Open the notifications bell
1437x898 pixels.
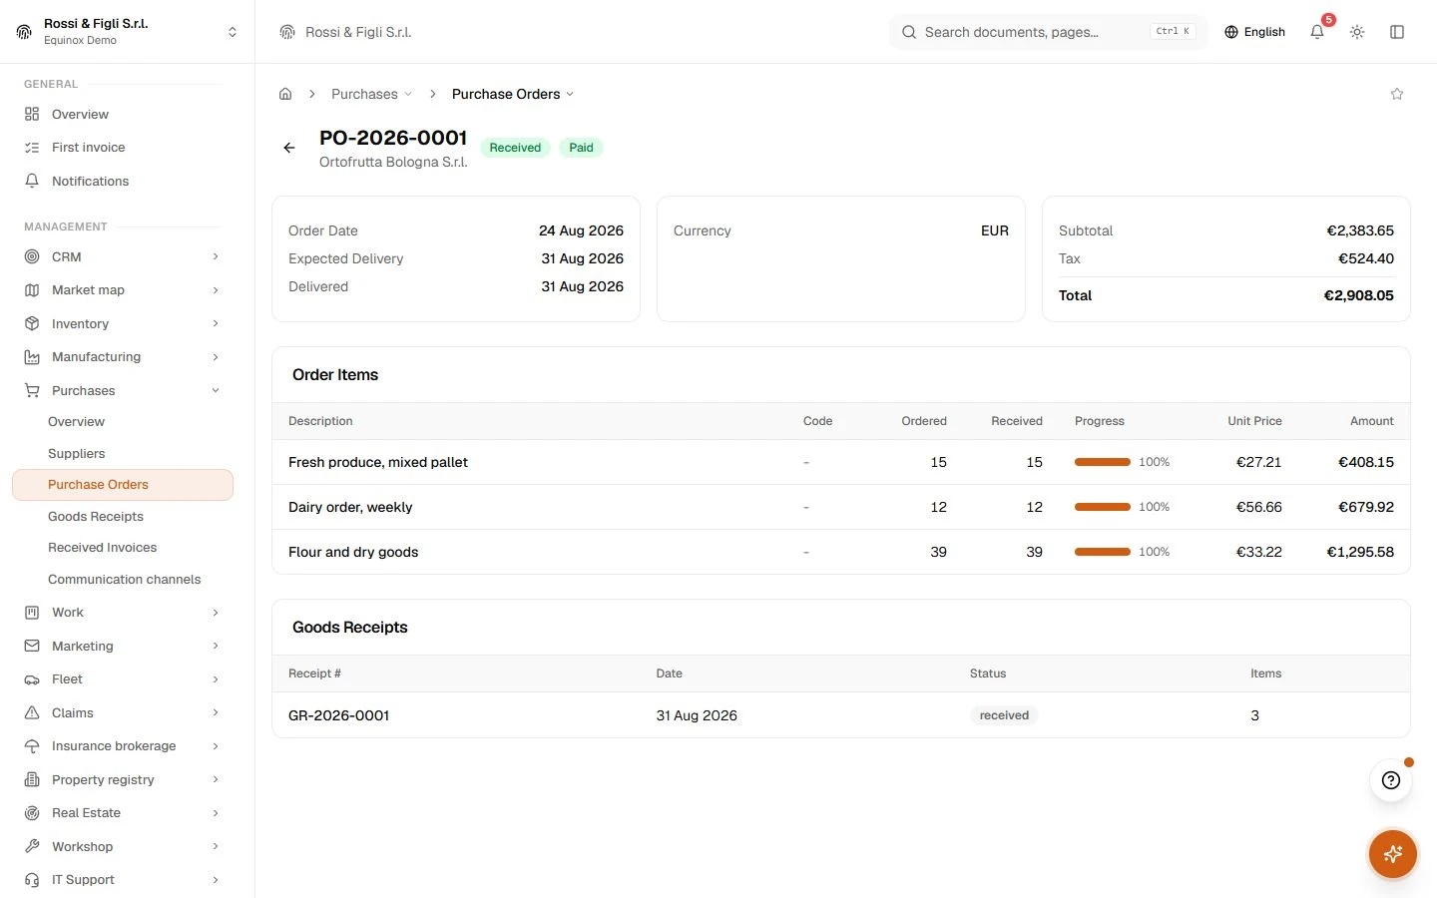pyautogui.click(x=1317, y=32)
